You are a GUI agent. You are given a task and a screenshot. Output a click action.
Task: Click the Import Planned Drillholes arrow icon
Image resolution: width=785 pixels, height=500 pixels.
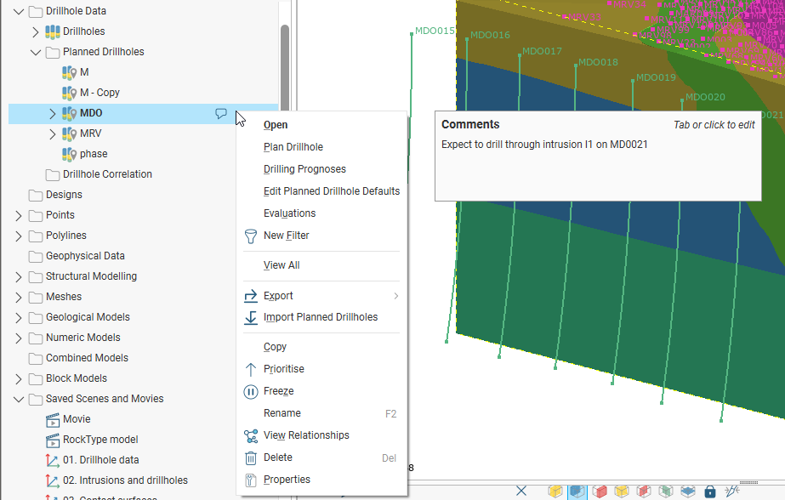[x=251, y=317]
